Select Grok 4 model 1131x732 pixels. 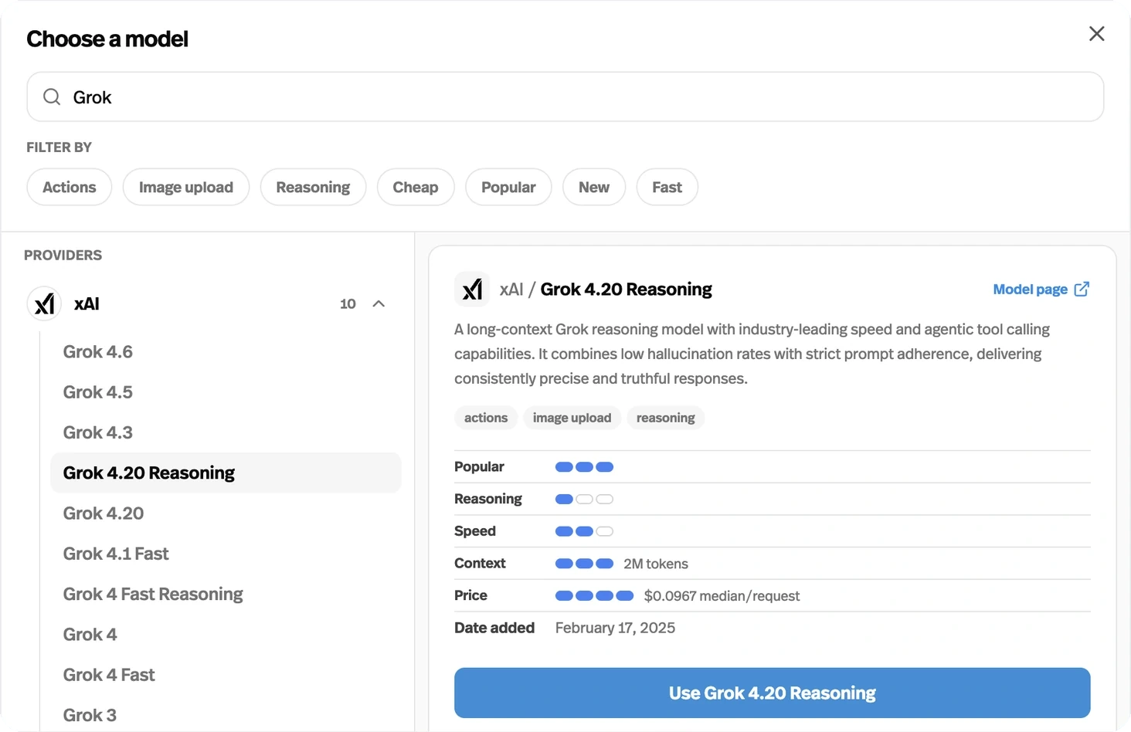[x=226, y=634]
